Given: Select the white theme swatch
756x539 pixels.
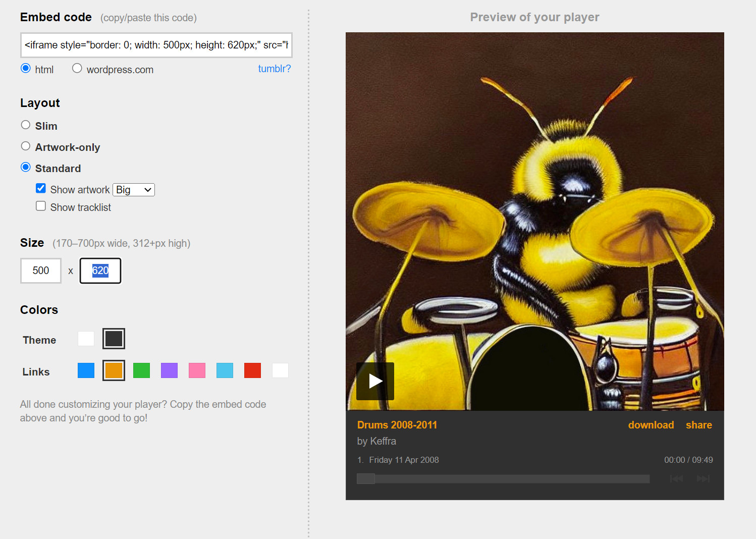Looking at the screenshot, I should click(x=86, y=339).
